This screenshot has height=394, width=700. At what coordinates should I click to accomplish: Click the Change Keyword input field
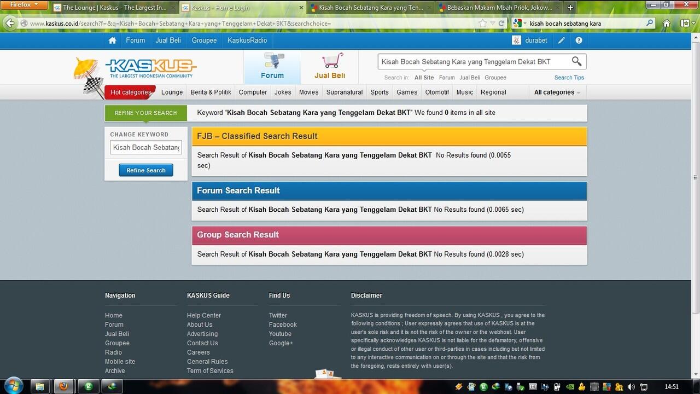pyautogui.click(x=146, y=147)
